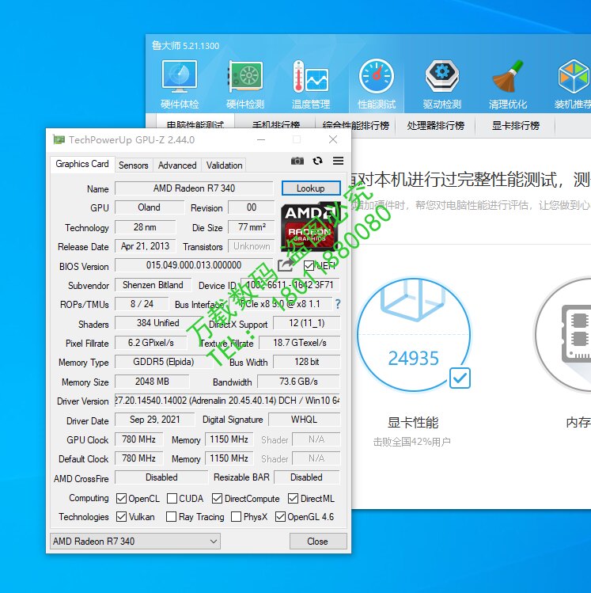The image size is (591, 593).
Task: Take a GPU-Z screenshot with the camera icon
Action: coord(297,161)
